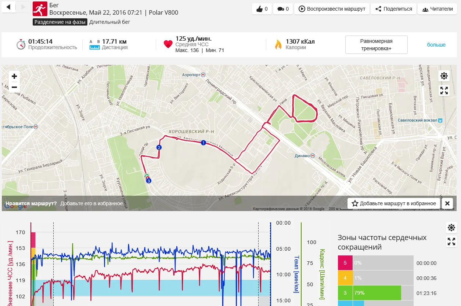
Task: Expand the chart to fullscreen
Action: point(451,242)
